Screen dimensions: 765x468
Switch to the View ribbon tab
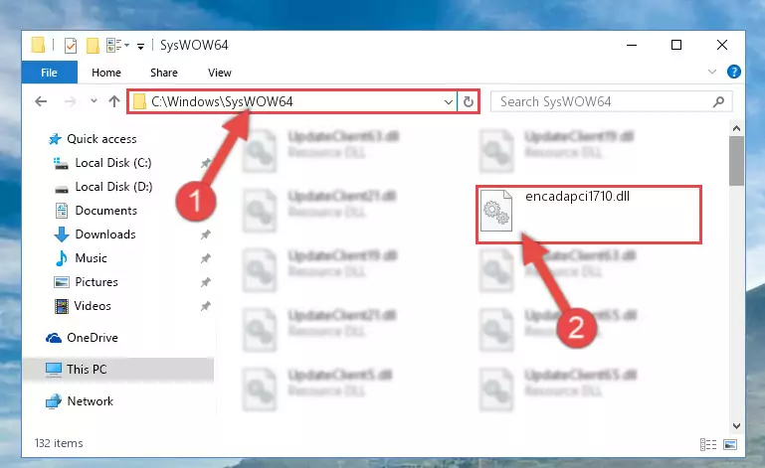220,73
